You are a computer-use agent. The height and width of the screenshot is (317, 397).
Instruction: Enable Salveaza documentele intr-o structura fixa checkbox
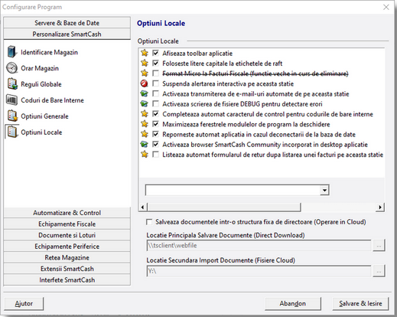tap(149, 222)
